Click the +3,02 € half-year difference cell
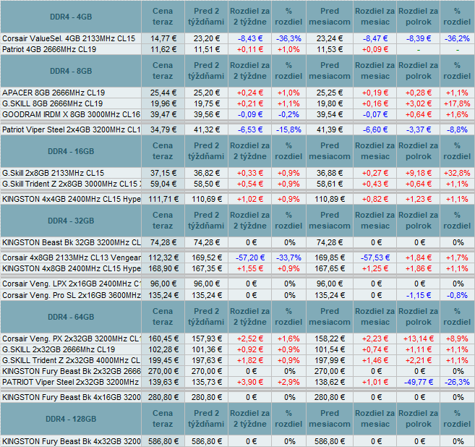Image resolution: width=475 pixels, height=447 pixels. pos(419,103)
